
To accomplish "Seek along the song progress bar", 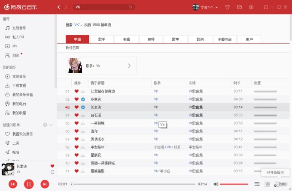I will (134, 184).
